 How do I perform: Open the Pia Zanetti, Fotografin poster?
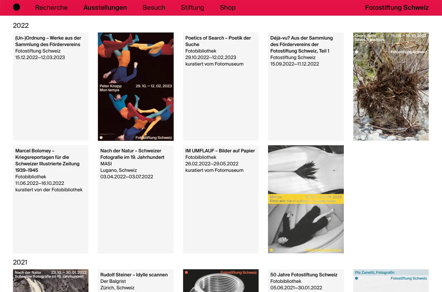tap(391, 280)
